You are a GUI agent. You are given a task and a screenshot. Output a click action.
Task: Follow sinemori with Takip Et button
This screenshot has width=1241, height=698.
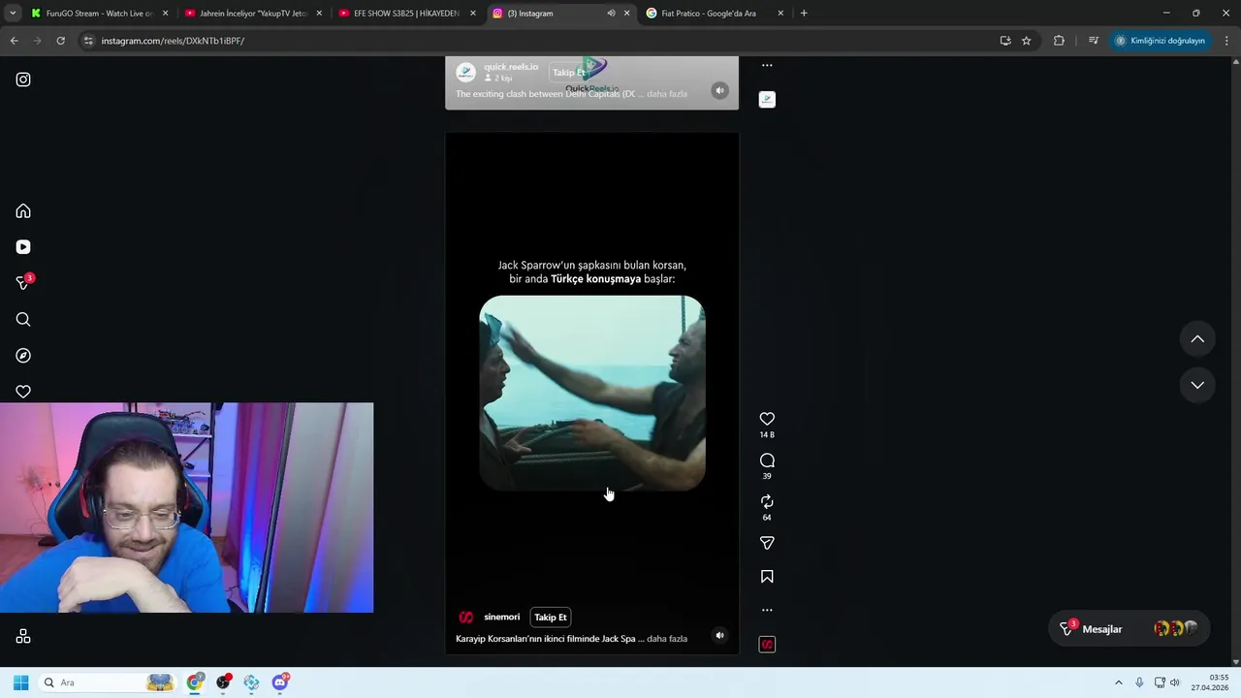point(551,618)
